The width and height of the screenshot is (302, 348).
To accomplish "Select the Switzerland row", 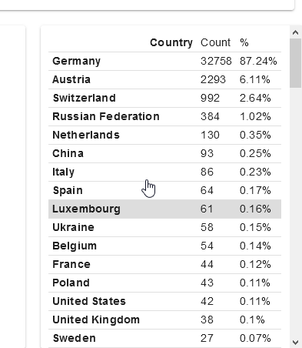I will click(x=164, y=99).
